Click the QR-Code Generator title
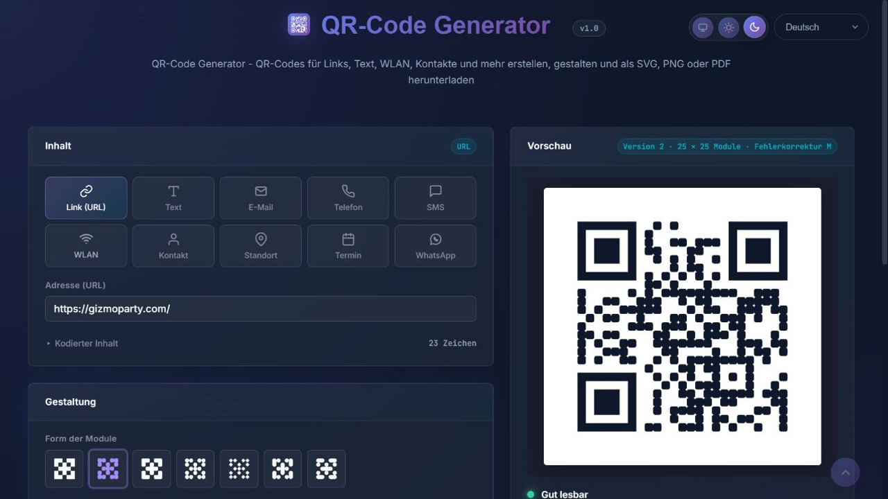Viewport: 888px width, 499px height. 436,26
